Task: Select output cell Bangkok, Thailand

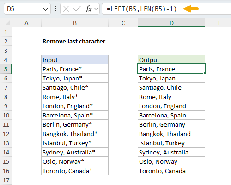Action: pos(171,134)
